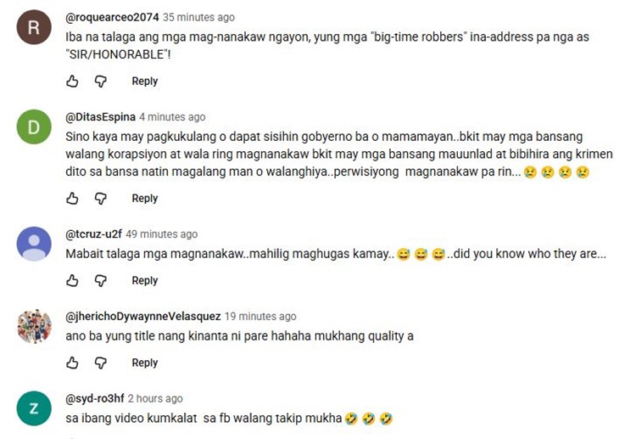The image size is (636, 439).
Task: Open the @tcruz-u2f channel link
Action: (93, 234)
